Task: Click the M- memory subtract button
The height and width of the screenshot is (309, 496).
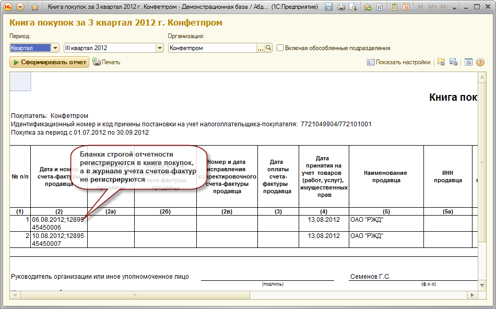Action: [x=444, y=7]
